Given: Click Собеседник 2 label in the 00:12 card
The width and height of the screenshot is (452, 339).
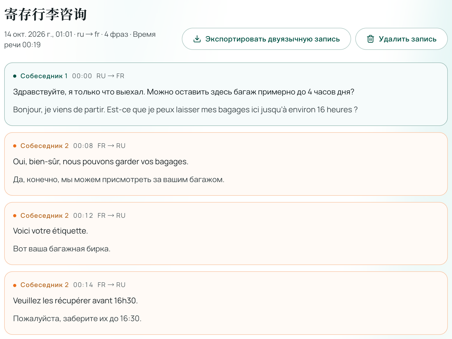Looking at the screenshot, I should 44,216.
